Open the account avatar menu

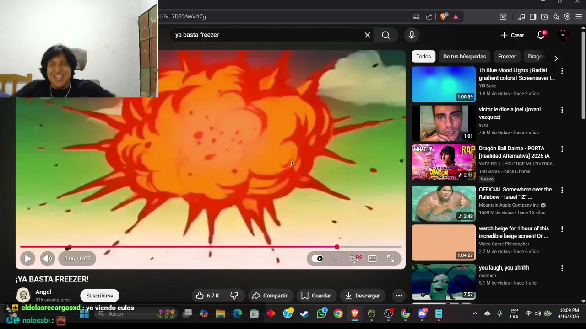[564, 35]
